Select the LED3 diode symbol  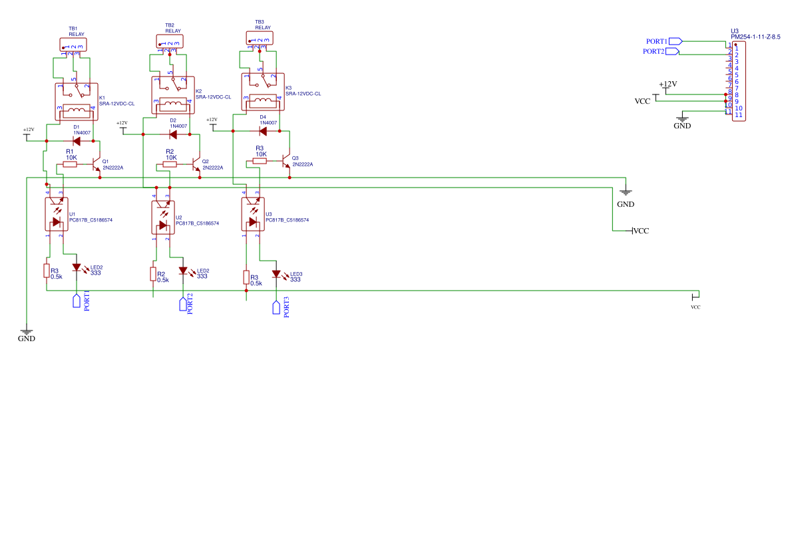click(x=276, y=274)
